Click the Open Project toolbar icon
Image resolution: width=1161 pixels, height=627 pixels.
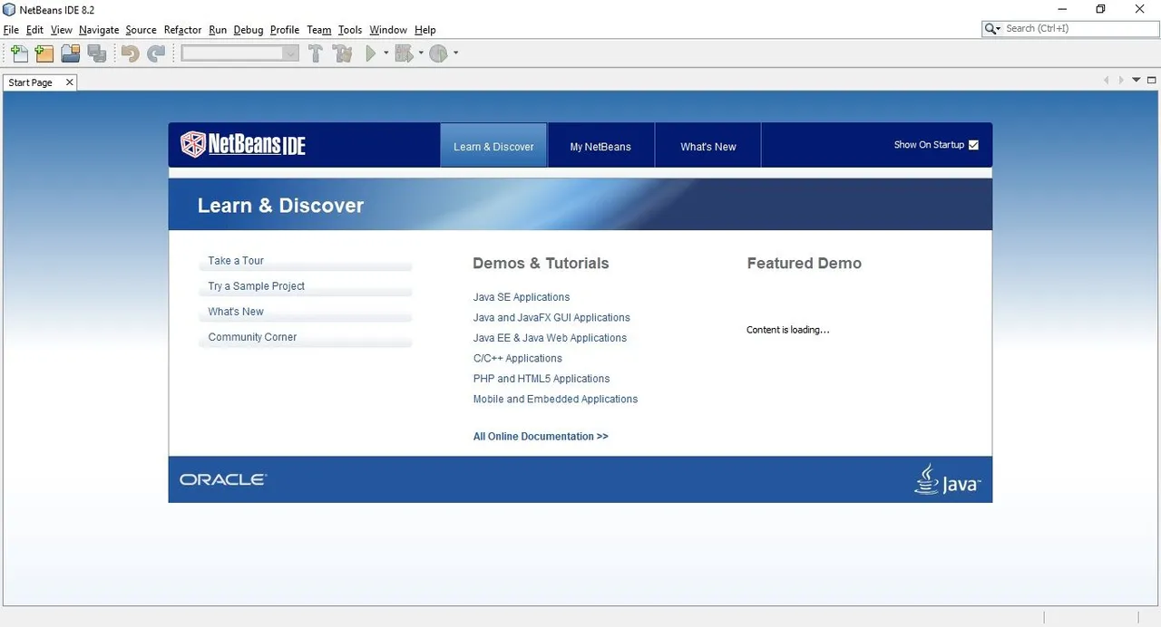point(71,53)
